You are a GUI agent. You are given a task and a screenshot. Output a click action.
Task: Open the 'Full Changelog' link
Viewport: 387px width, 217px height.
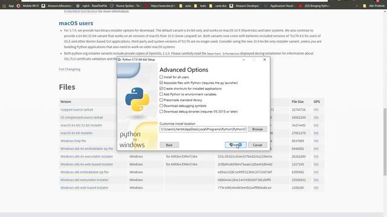(x=70, y=69)
